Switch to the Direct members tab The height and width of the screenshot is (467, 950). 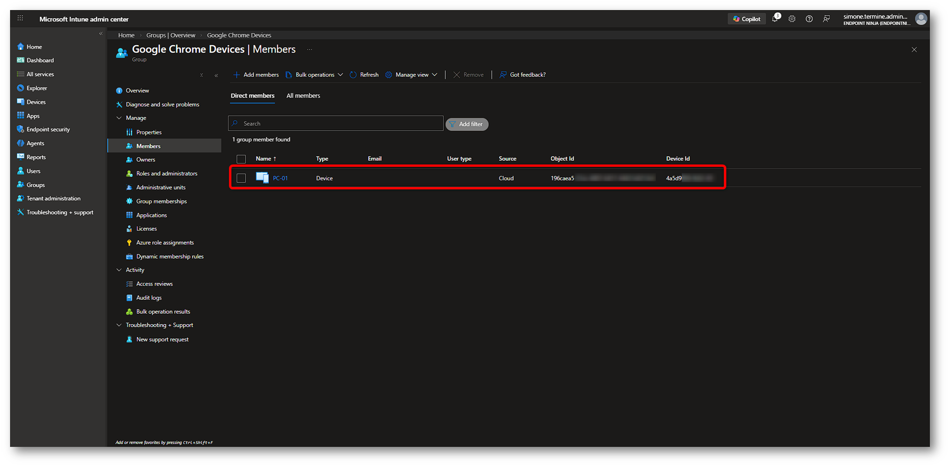(252, 96)
